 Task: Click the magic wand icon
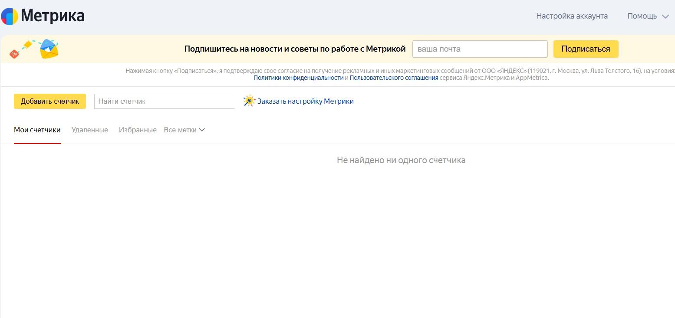coord(249,101)
